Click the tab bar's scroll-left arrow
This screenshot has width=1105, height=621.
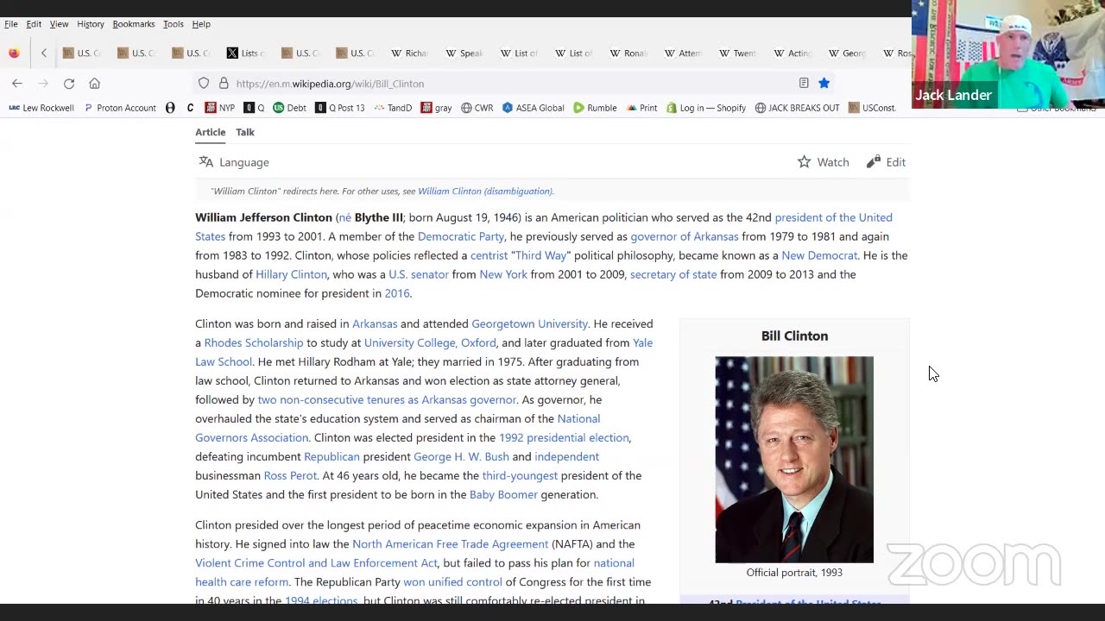(x=44, y=53)
